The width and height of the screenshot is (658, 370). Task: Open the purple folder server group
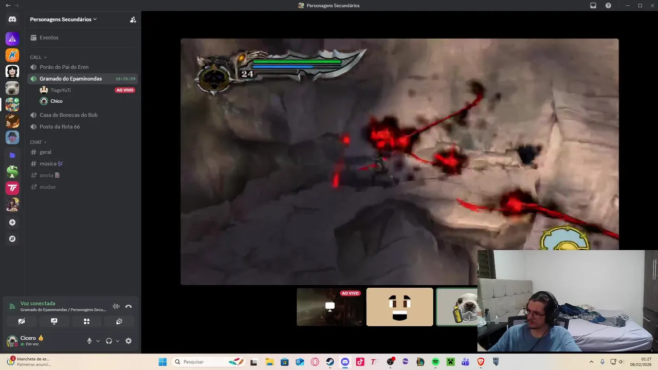tap(12, 155)
